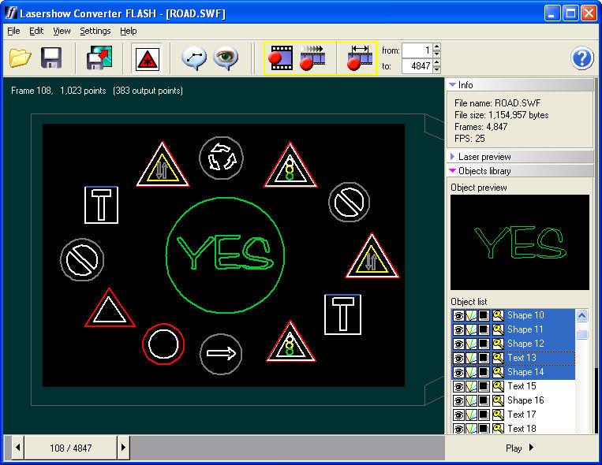
Task: Click the Open file folder icon
Action: [x=20, y=58]
